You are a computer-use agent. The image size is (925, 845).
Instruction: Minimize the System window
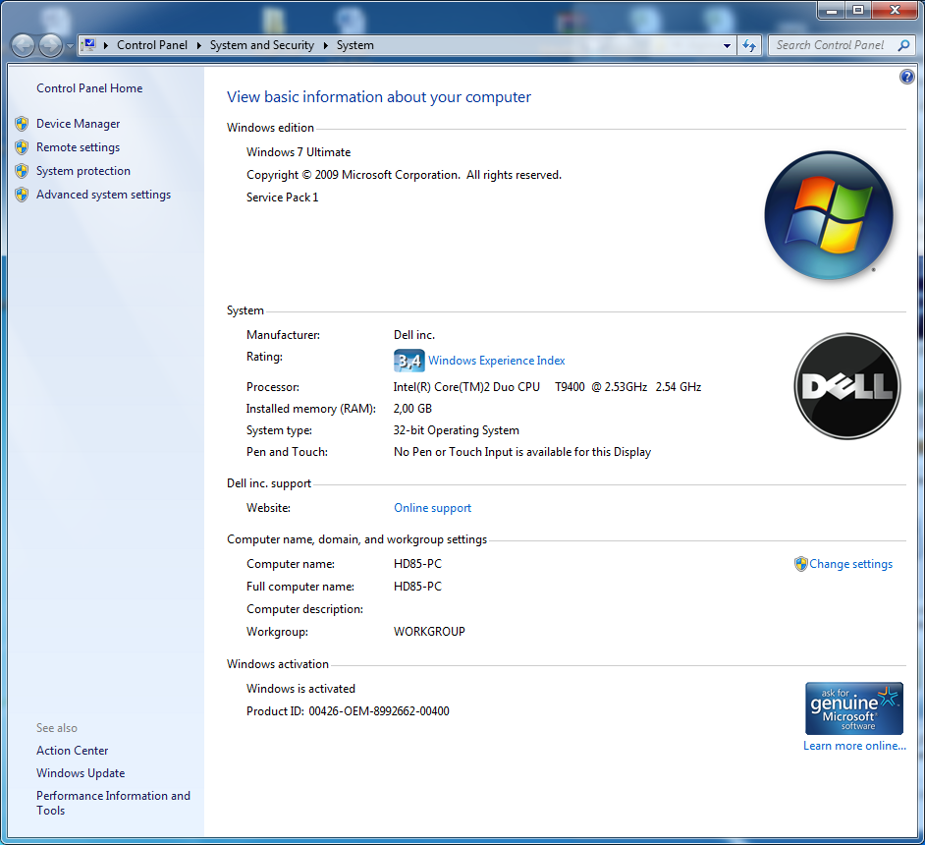point(832,10)
